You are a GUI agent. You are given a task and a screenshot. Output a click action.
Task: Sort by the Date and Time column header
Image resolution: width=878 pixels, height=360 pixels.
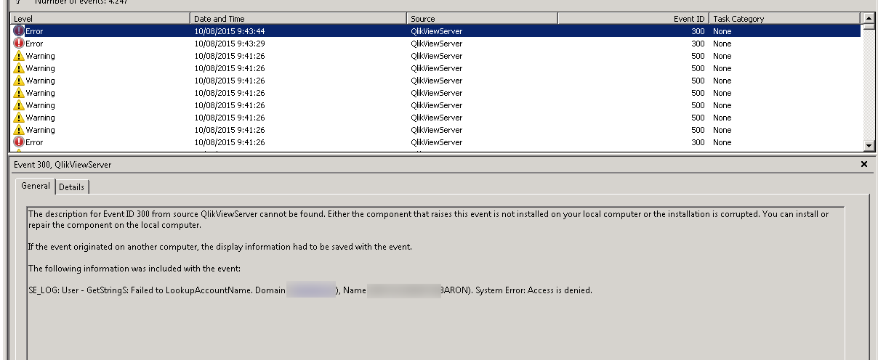click(298, 19)
